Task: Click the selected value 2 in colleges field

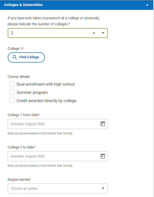Action: [12, 33]
